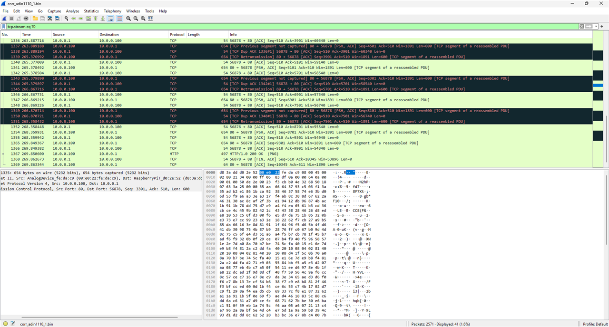Click the yellow expert information indicator
609x327 pixels.
(x=5, y=324)
